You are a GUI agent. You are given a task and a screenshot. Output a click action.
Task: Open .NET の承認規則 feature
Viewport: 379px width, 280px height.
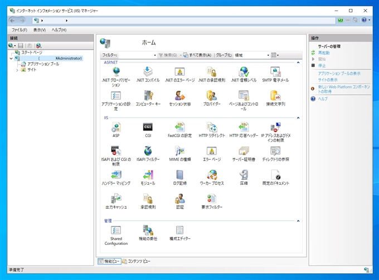click(212, 75)
